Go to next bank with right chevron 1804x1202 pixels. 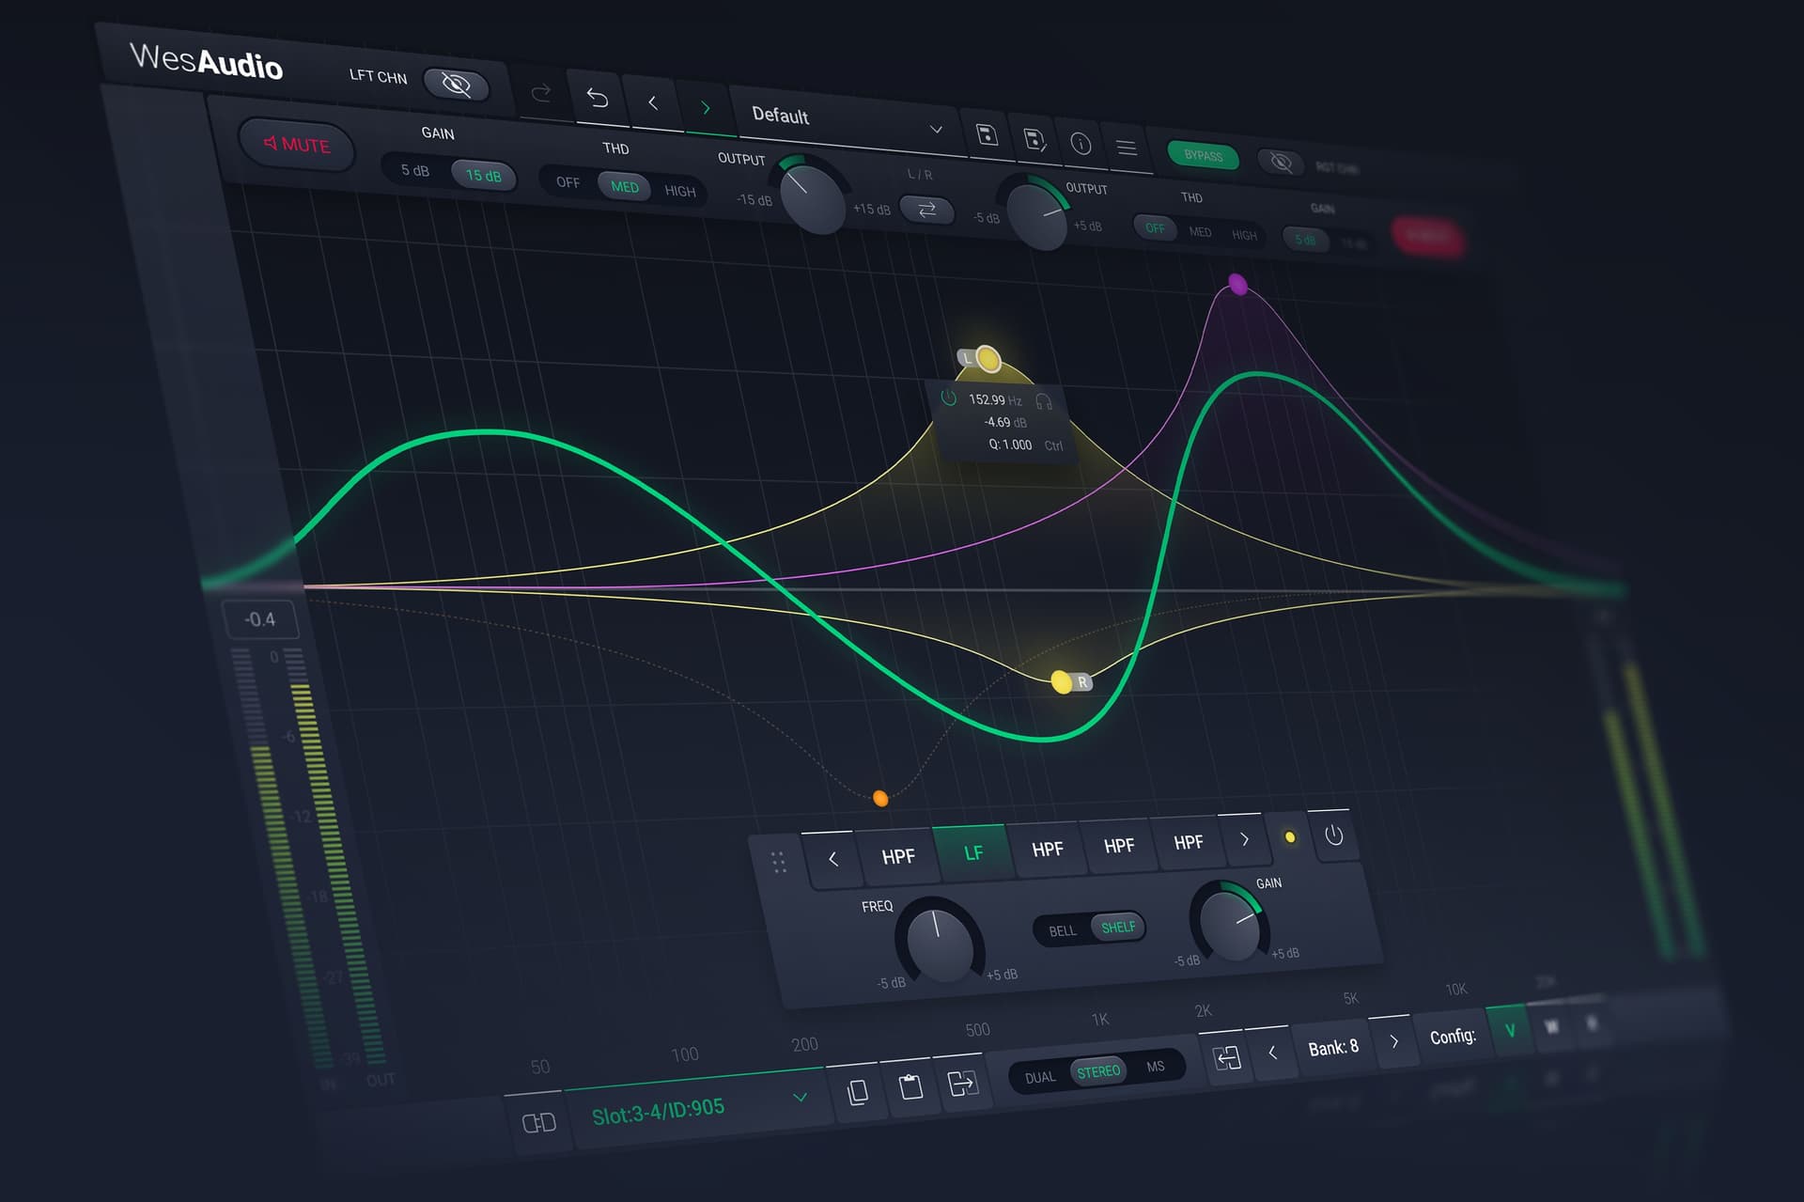(1394, 1041)
